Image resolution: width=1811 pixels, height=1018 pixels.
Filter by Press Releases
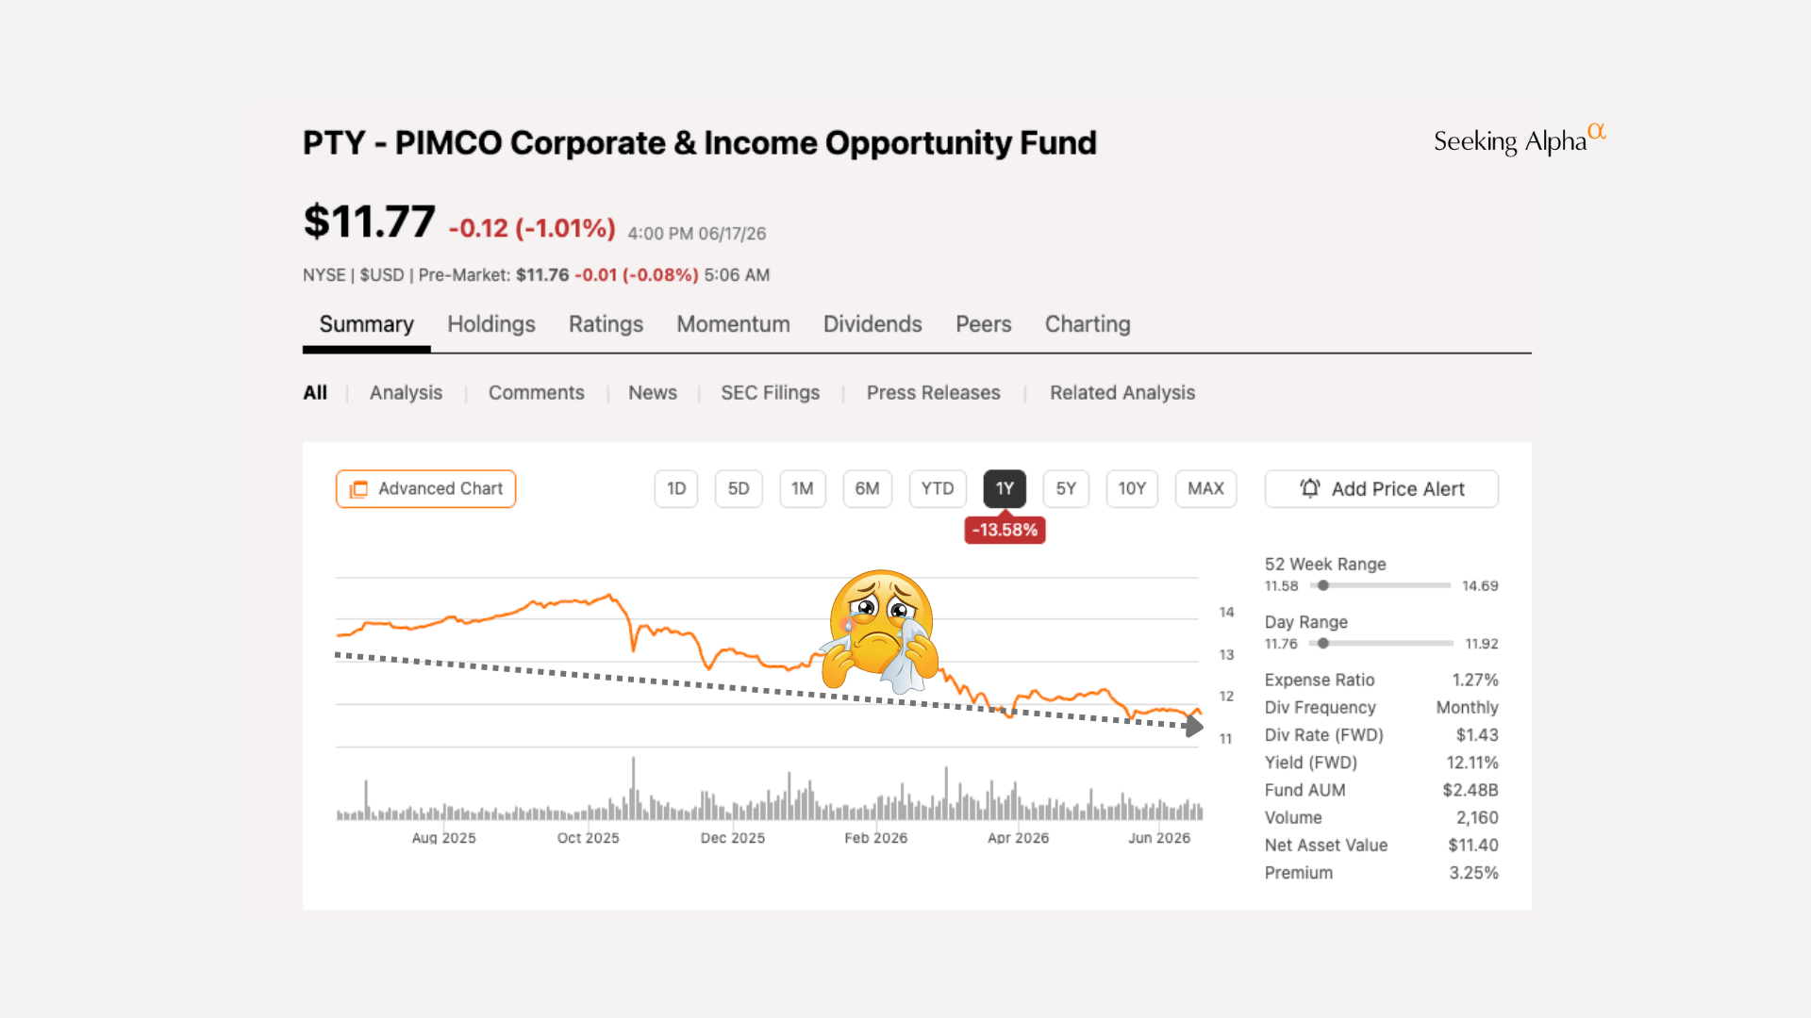pyautogui.click(x=933, y=392)
